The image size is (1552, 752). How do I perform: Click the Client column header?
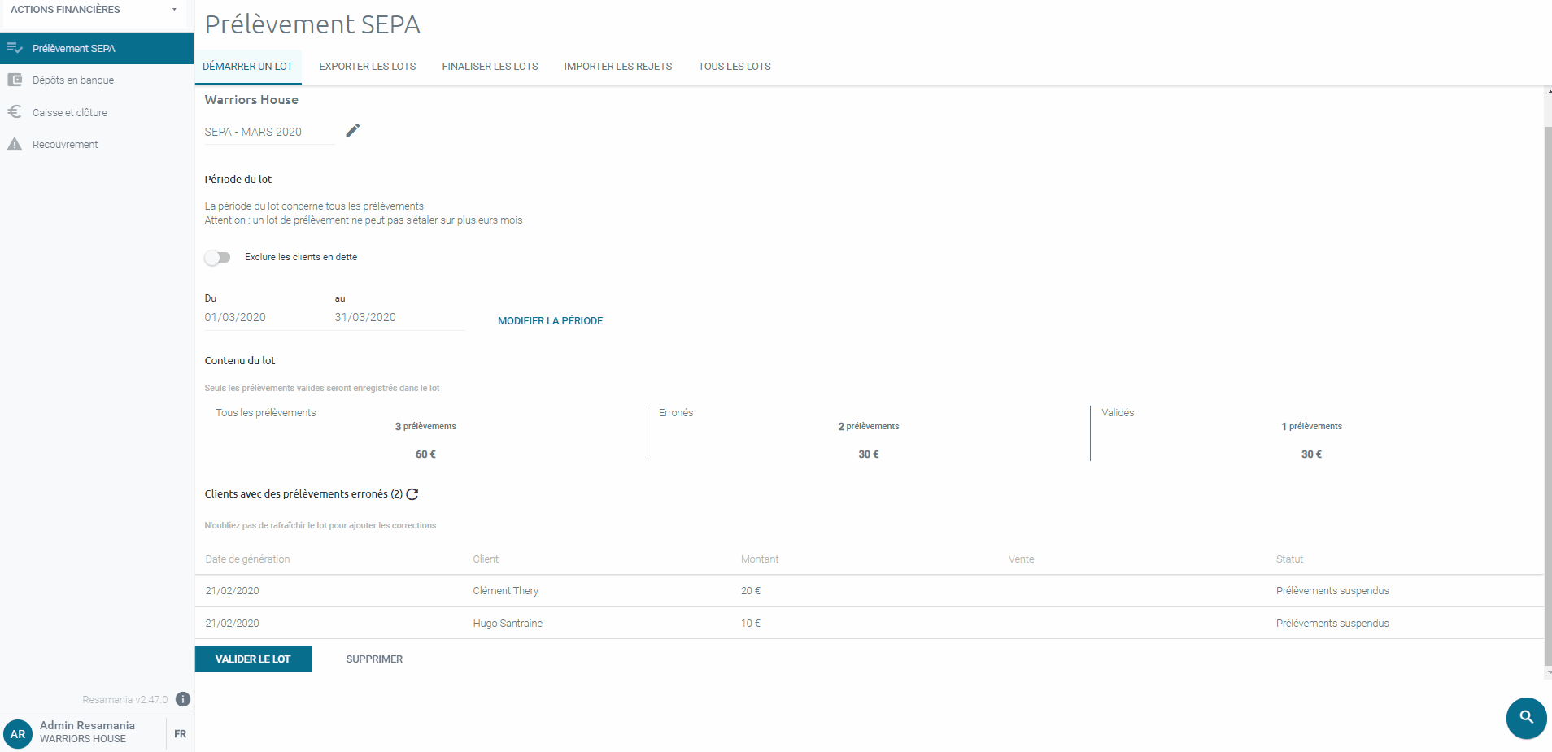(486, 559)
